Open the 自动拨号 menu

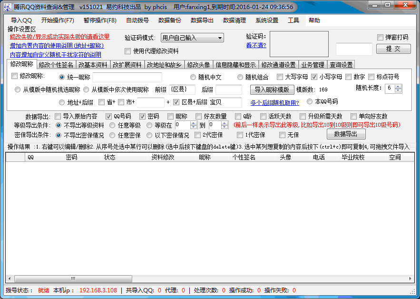pyautogui.click(x=137, y=20)
